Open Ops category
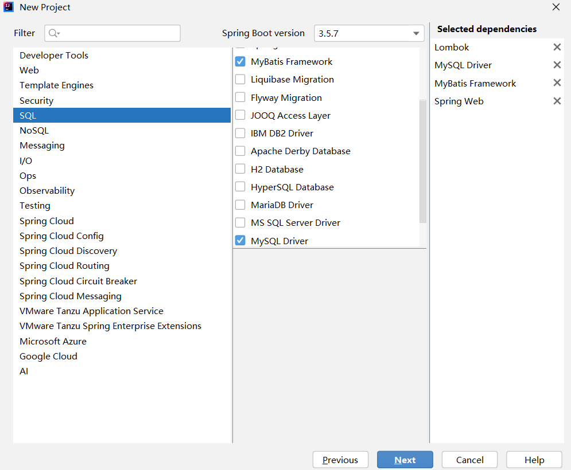The height and width of the screenshot is (470, 571). click(122, 176)
